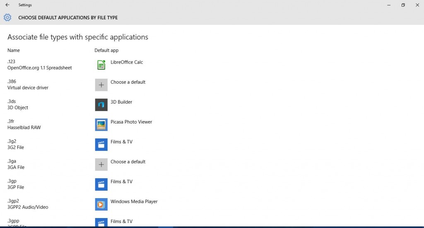Click the .3gpp extension text
Screen dimensions: 424x228
(13, 221)
